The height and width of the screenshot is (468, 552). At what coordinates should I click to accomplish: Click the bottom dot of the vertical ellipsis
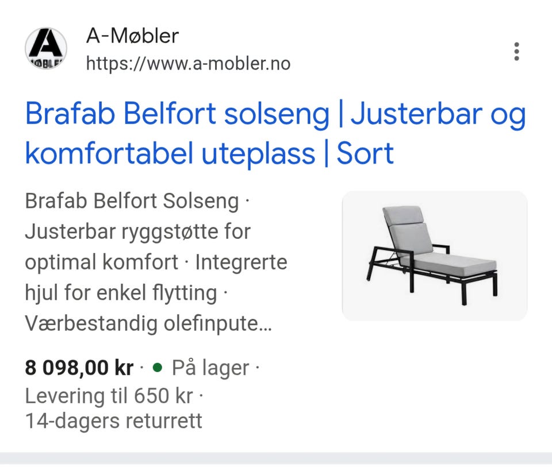[516, 59]
